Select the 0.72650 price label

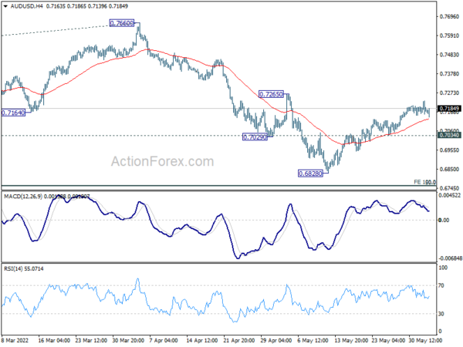click(x=271, y=94)
